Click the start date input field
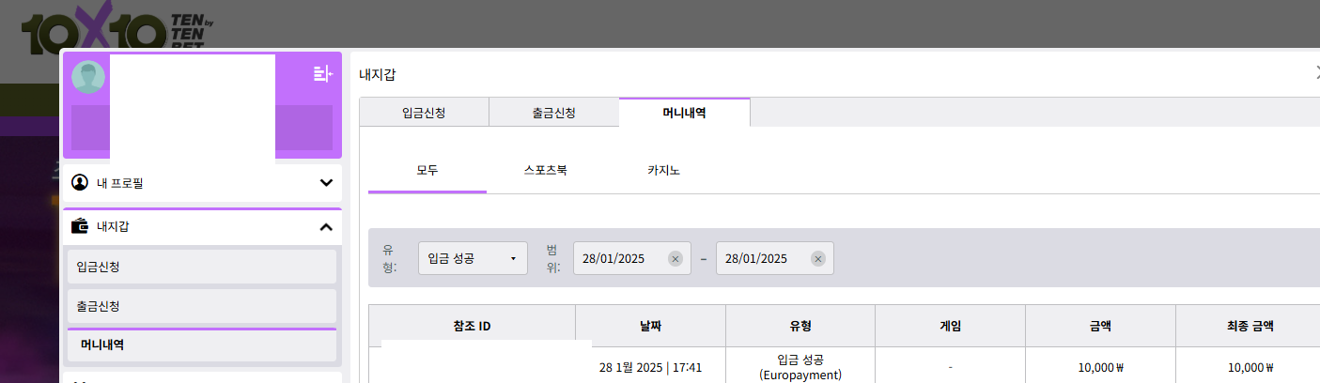Viewport: 1320px width, 383px height. pos(620,259)
